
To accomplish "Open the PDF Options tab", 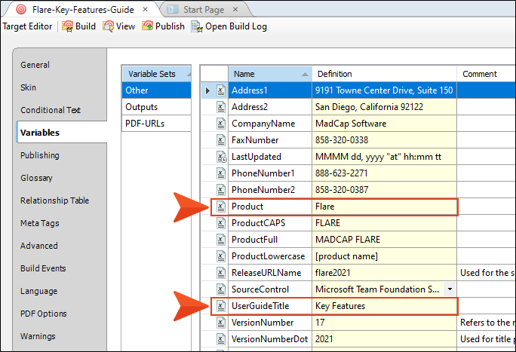I will [44, 314].
